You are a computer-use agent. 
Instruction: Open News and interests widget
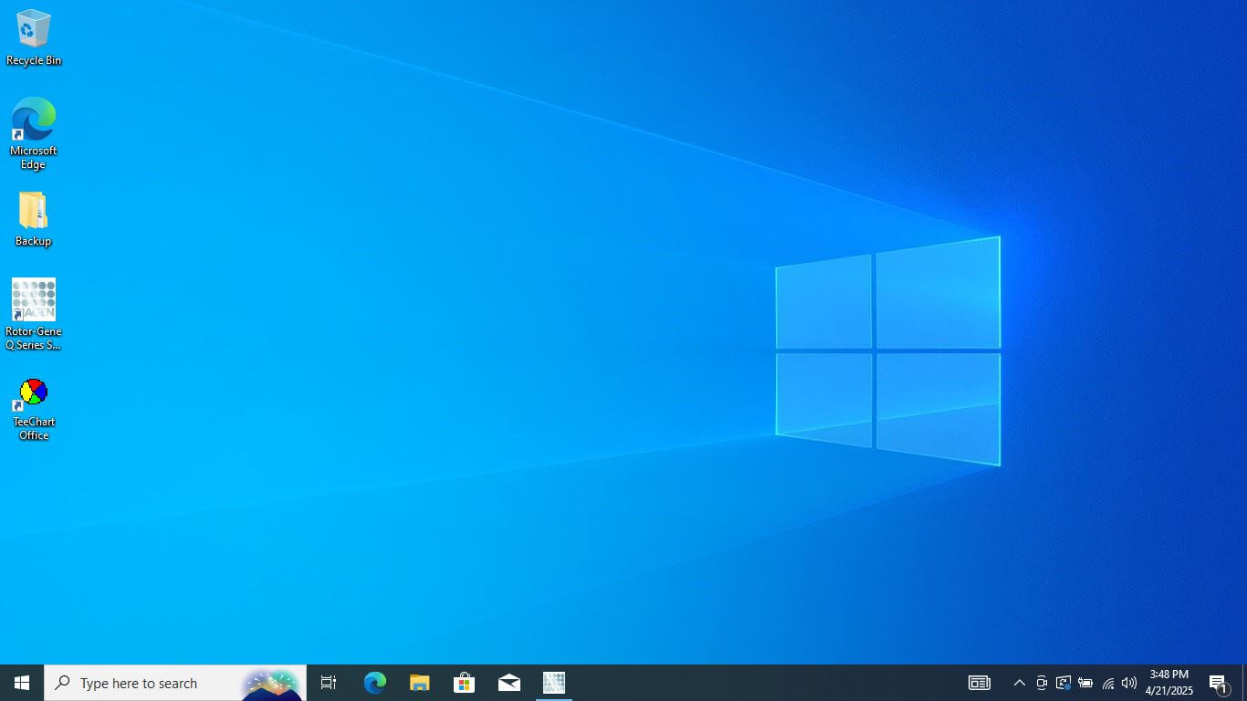[x=980, y=683]
